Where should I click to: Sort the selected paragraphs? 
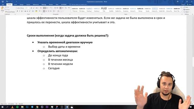[x=66, y=8]
